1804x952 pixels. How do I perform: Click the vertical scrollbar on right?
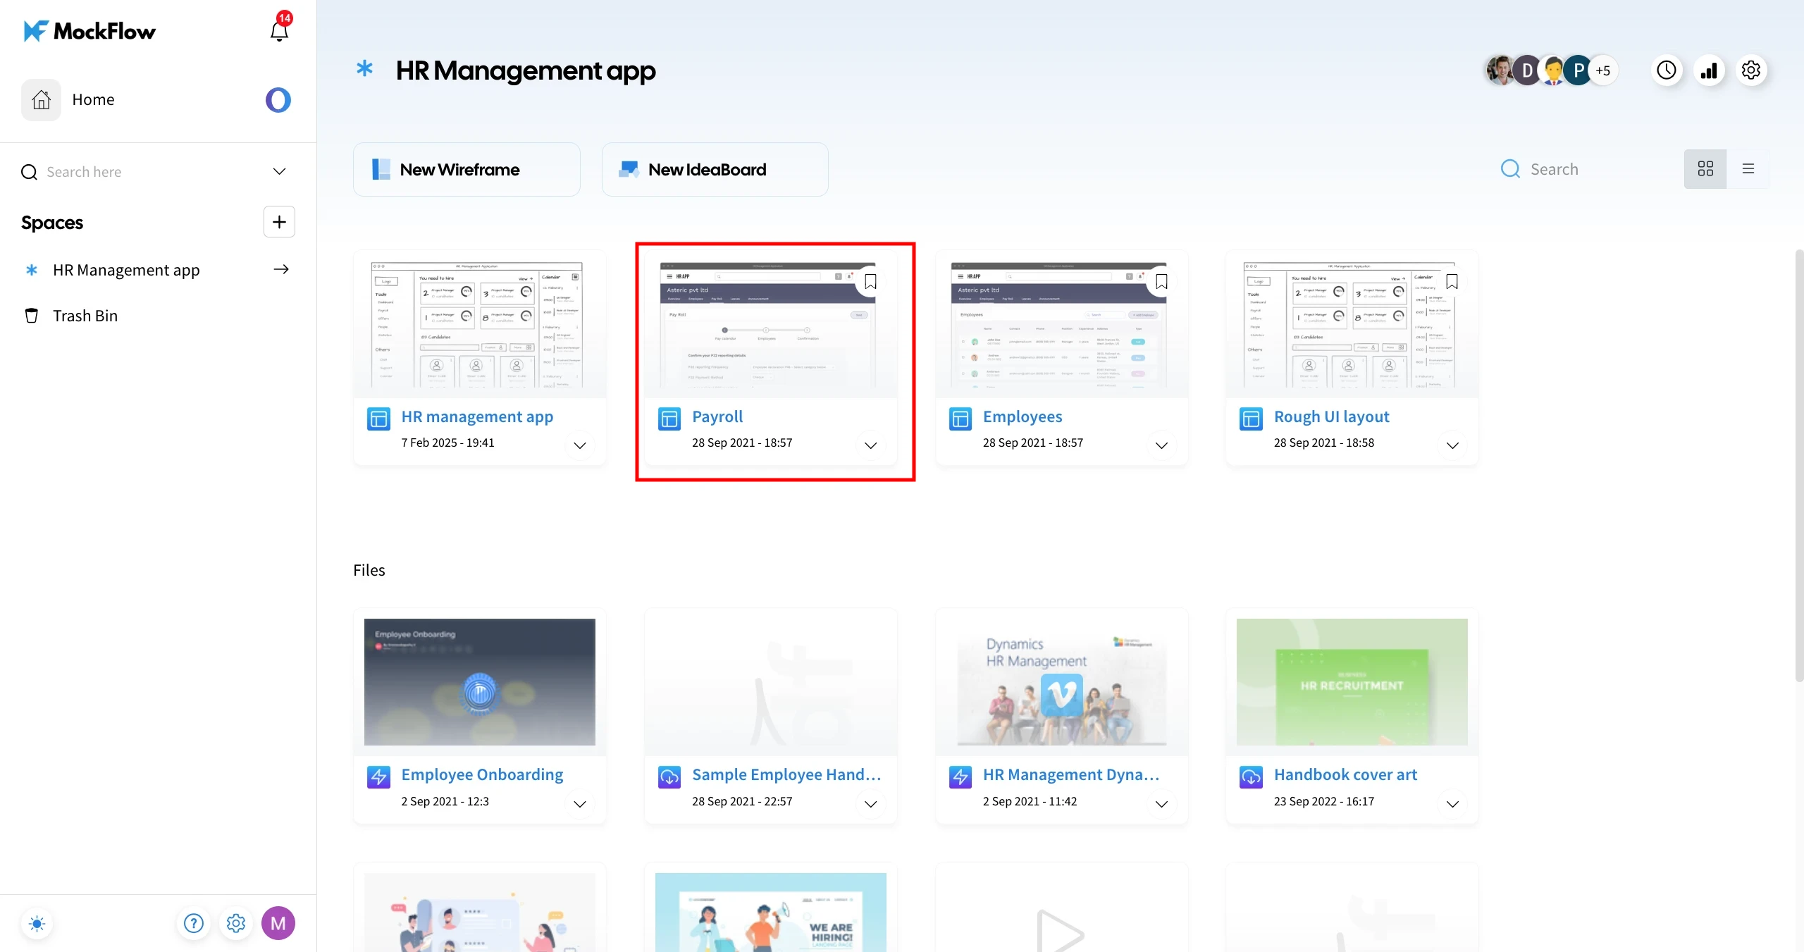1798,465
